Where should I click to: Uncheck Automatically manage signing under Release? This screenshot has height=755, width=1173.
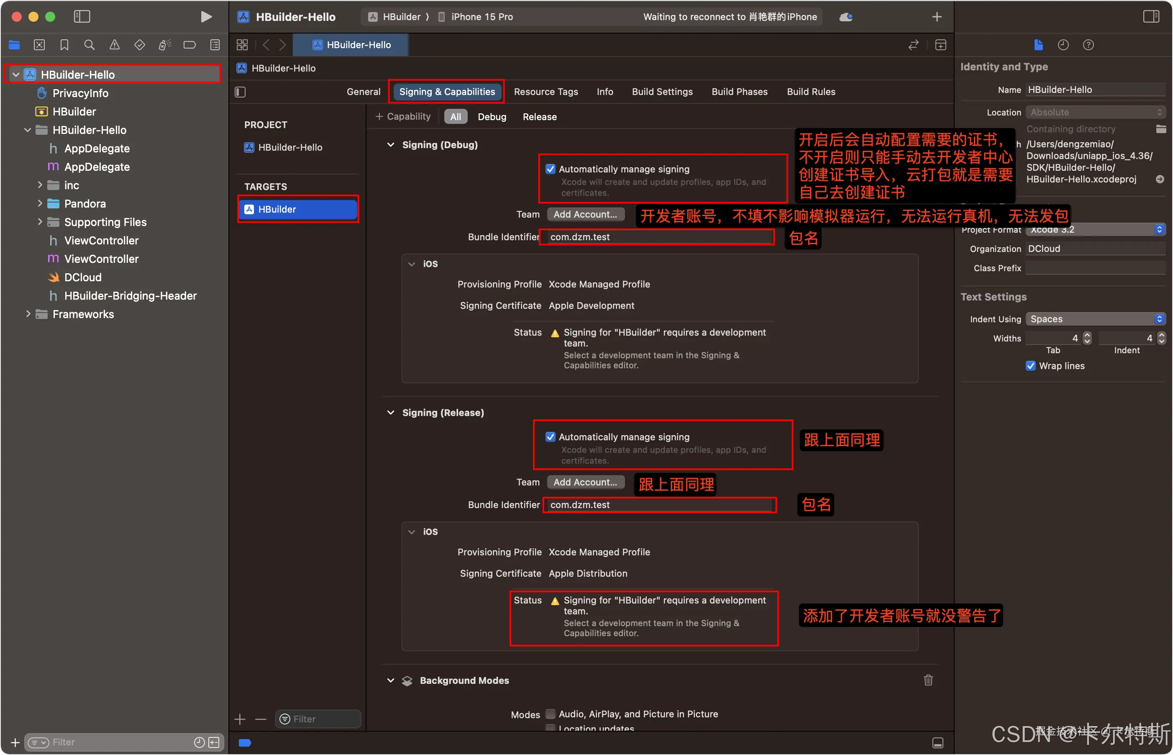pyautogui.click(x=550, y=437)
